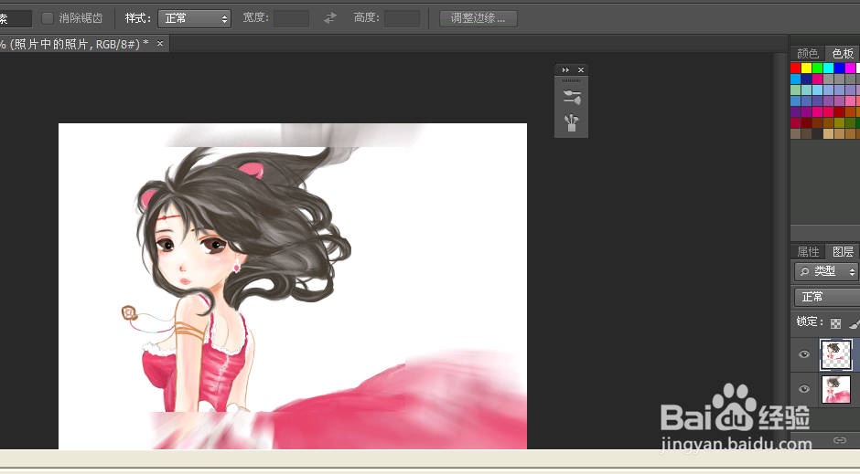Pick the bright yellow swatch
The width and height of the screenshot is (860, 474).
click(x=806, y=68)
